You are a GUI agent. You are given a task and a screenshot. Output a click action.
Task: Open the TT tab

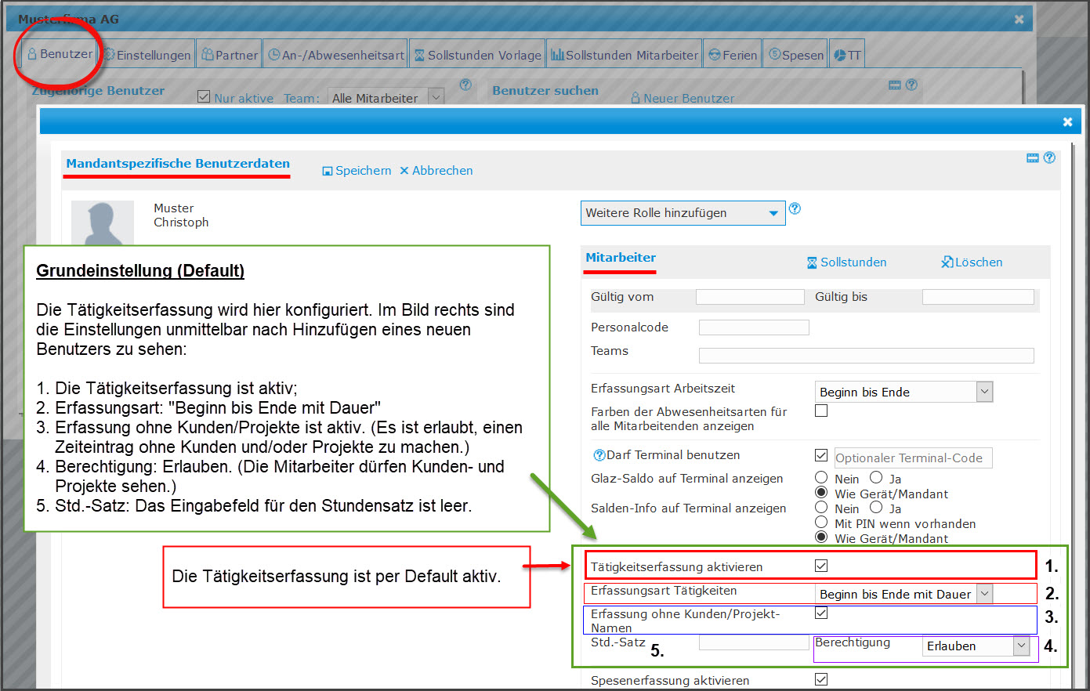847,55
